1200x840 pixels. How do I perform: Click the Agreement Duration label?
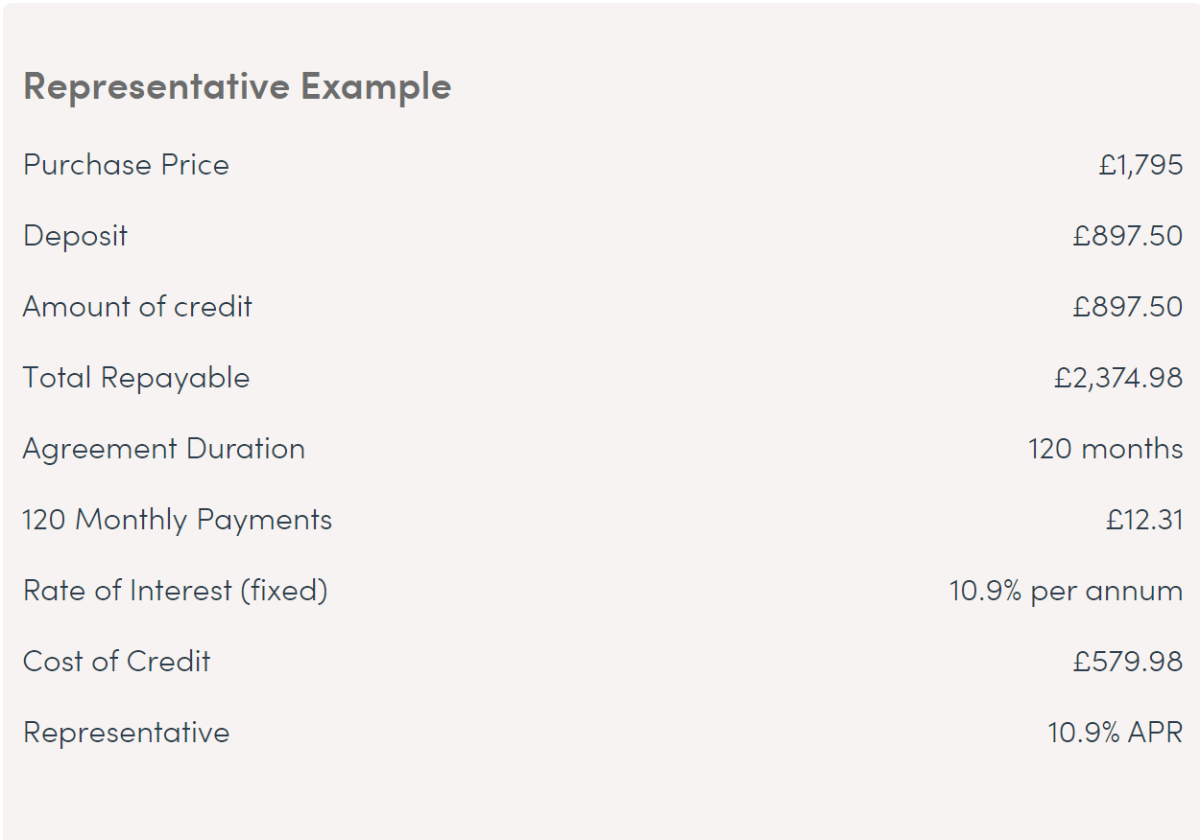tap(164, 449)
